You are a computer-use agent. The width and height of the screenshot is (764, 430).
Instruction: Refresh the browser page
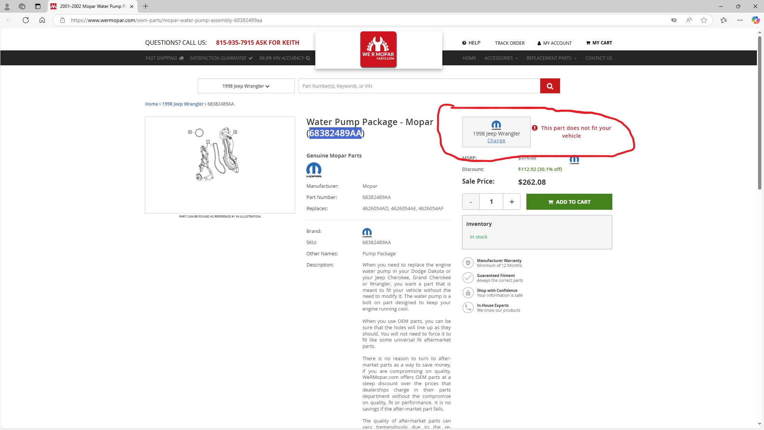click(x=26, y=20)
